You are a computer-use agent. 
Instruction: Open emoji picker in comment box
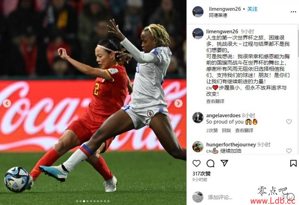291,196
